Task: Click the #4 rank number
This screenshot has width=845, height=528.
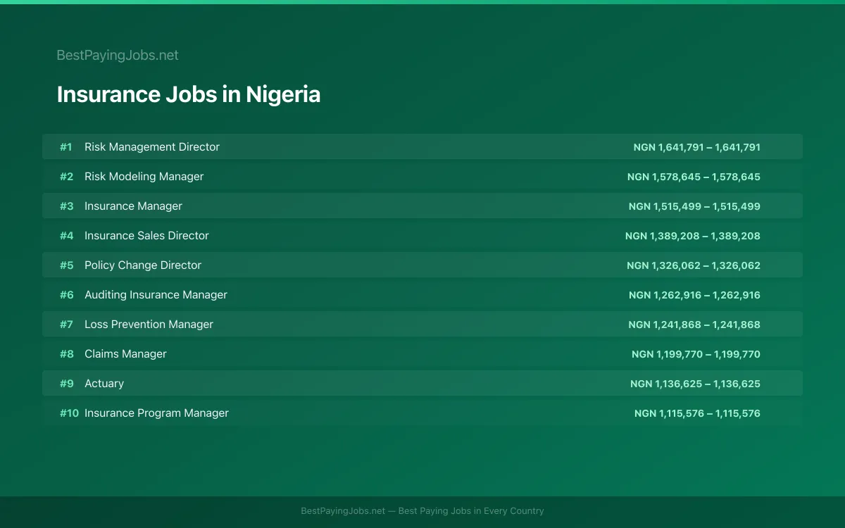Action: tap(66, 235)
